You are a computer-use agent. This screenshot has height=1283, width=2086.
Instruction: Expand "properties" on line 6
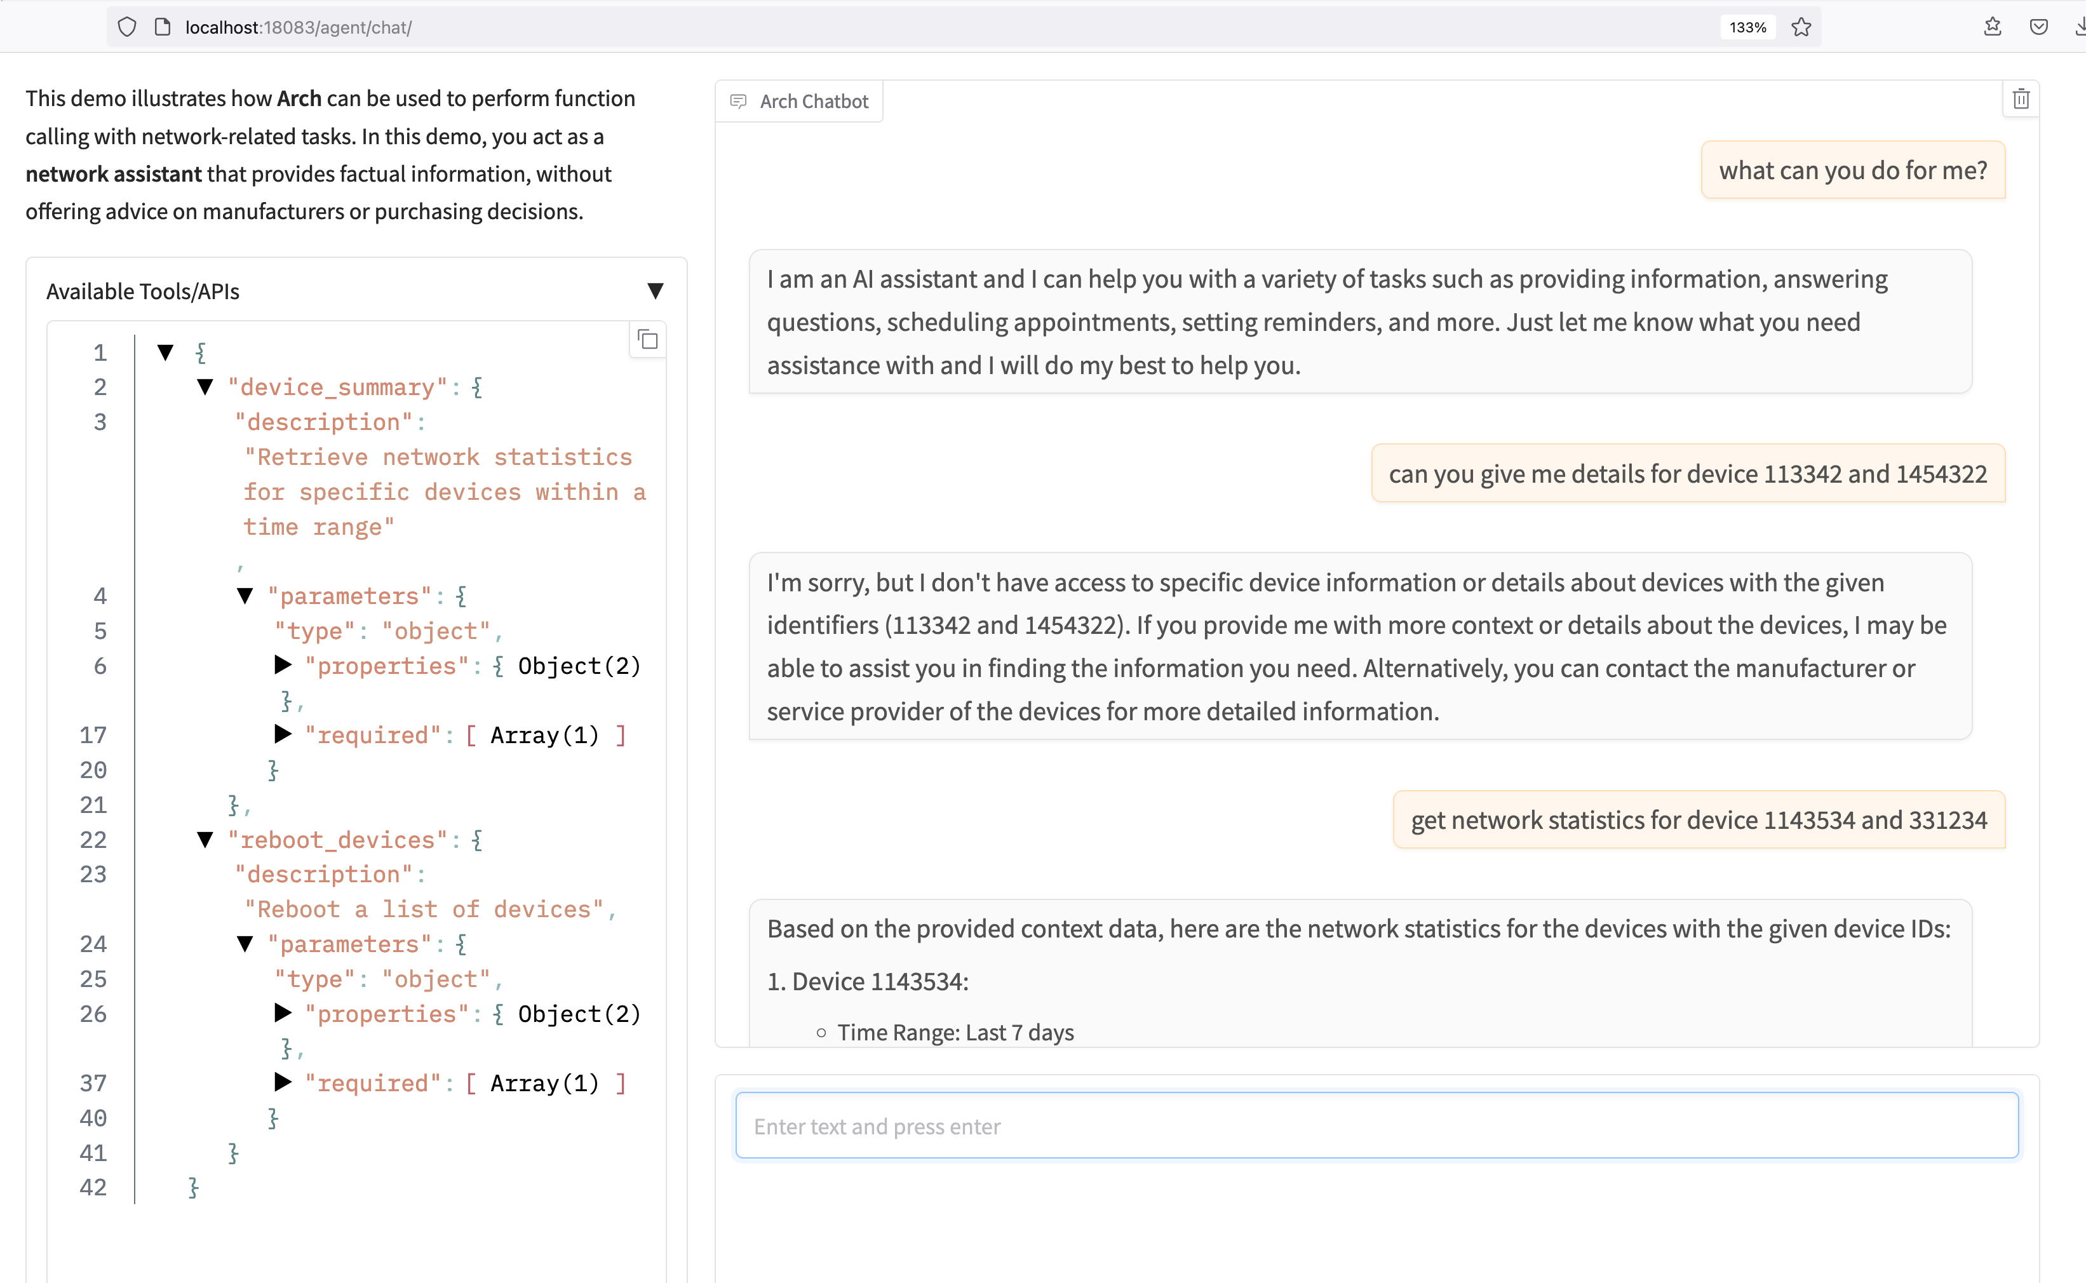point(283,665)
